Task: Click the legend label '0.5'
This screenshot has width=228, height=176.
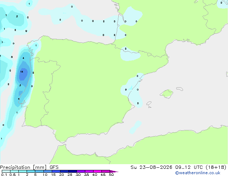Action: pos(12,175)
